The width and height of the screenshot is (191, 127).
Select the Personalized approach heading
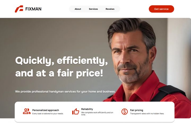coord(46,110)
